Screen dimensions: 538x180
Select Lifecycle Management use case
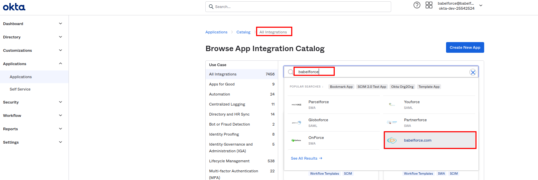(x=242, y=161)
